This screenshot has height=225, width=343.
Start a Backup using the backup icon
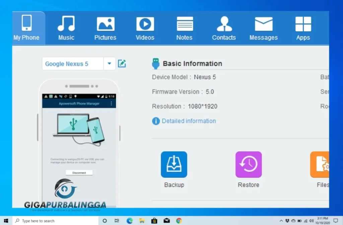pos(174,164)
